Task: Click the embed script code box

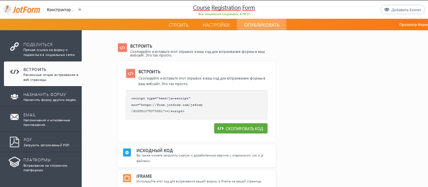Action: click(x=196, y=105)
